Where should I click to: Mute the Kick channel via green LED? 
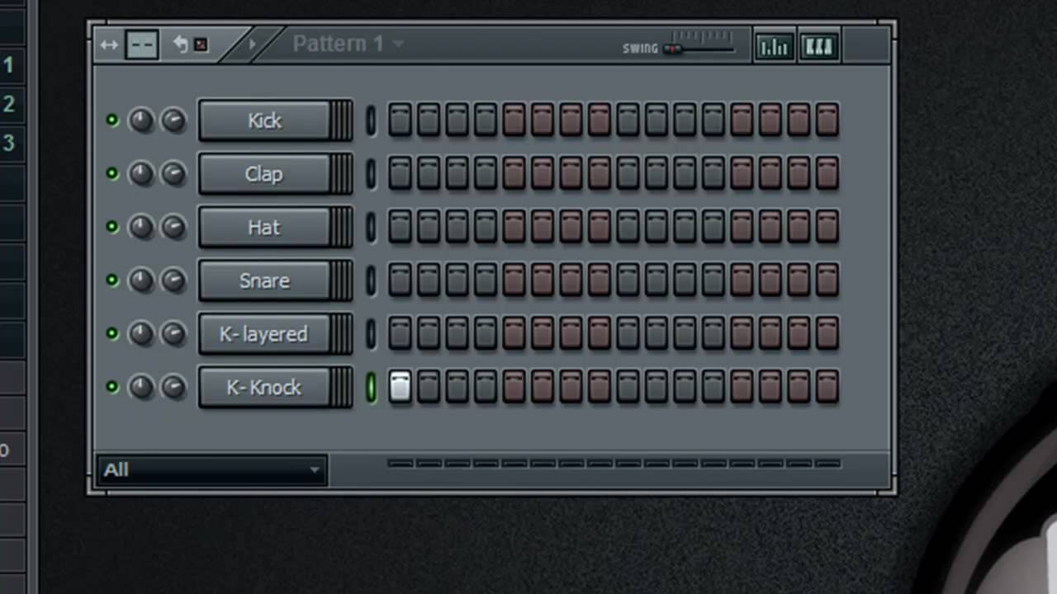pyautogui.click(x=112, y=120)
